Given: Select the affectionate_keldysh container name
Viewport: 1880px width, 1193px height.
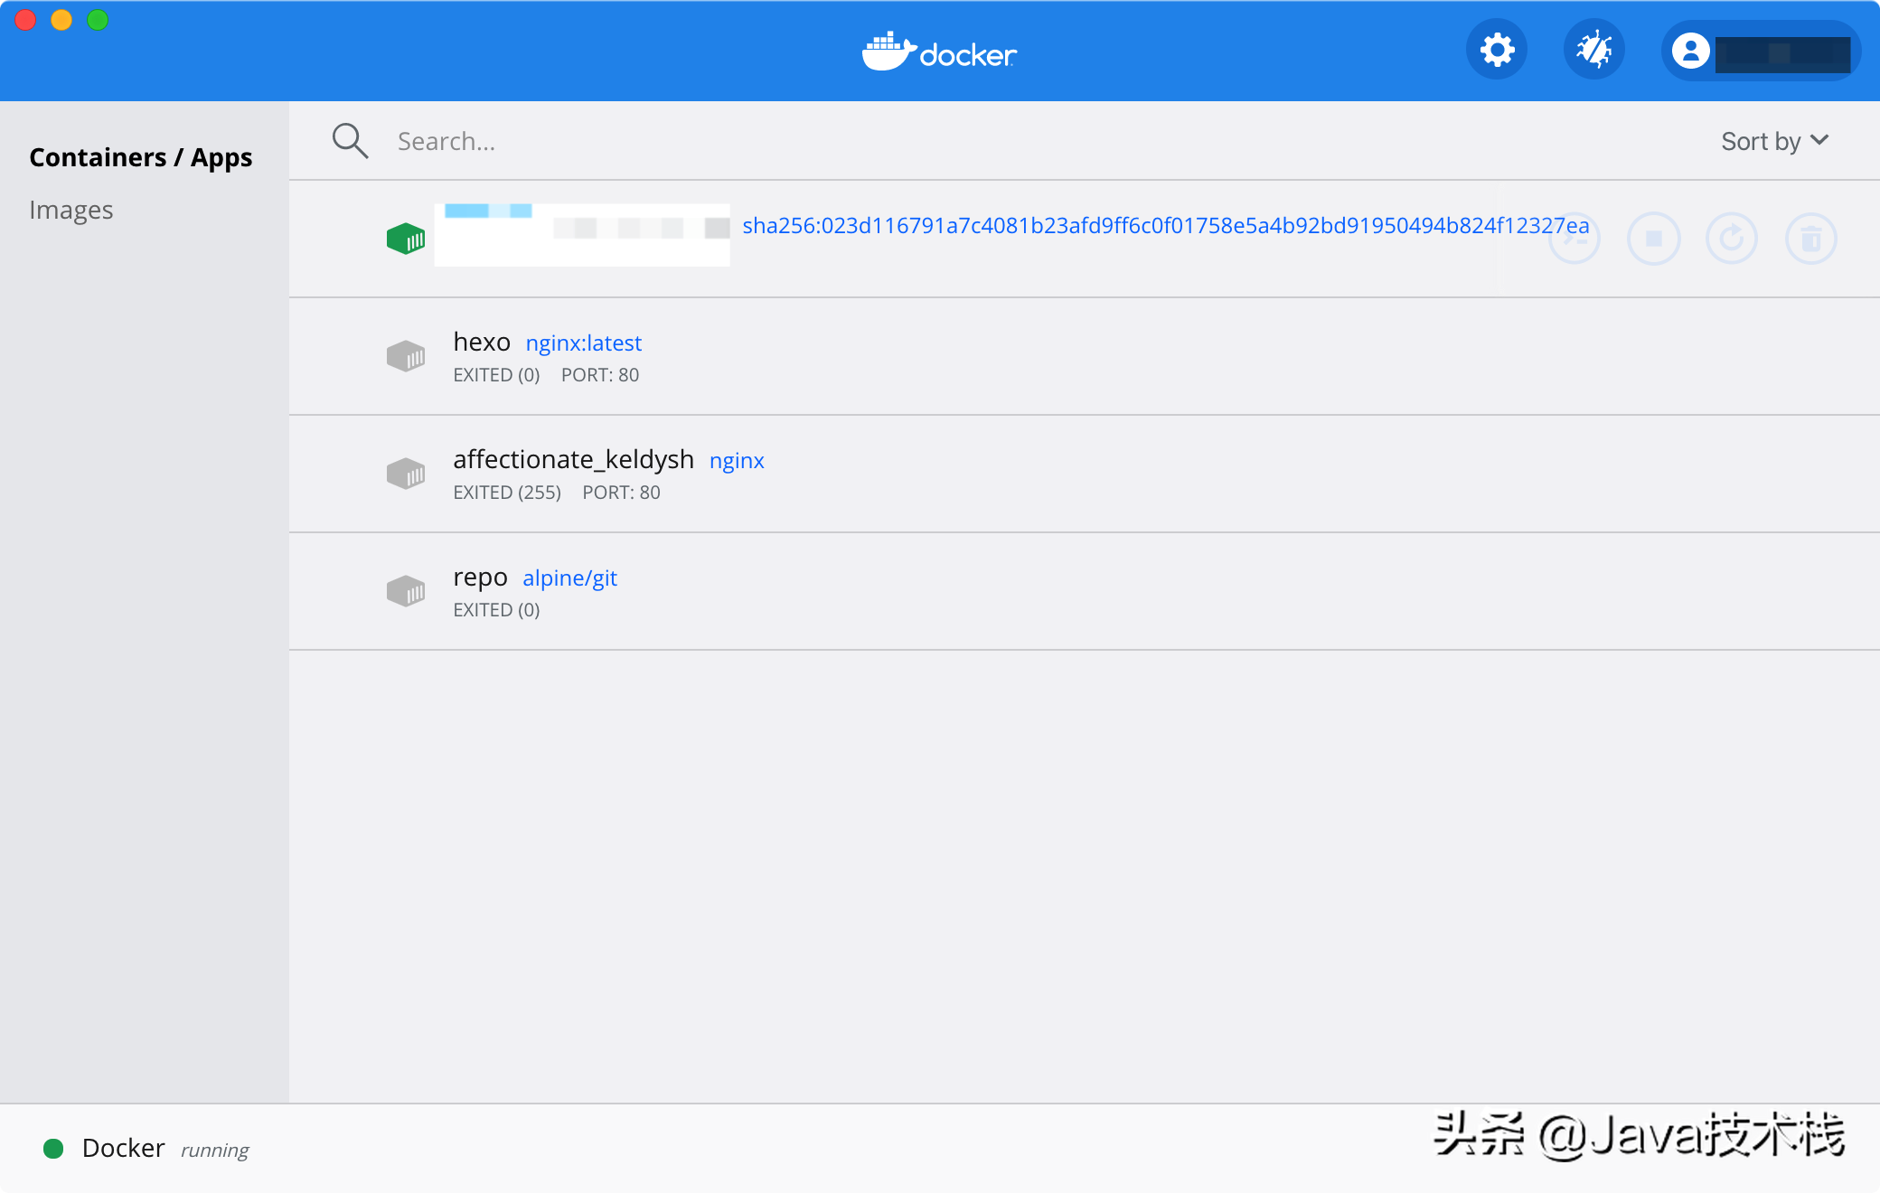Looking at the screenshot, I should coord(574,459).
